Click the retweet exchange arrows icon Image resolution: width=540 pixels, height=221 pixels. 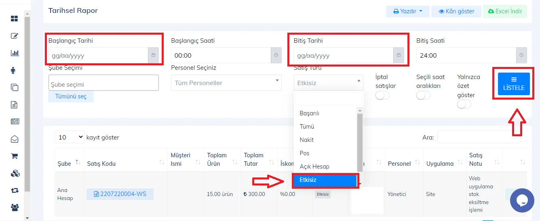pyautogui.click(x=15, y=190)
